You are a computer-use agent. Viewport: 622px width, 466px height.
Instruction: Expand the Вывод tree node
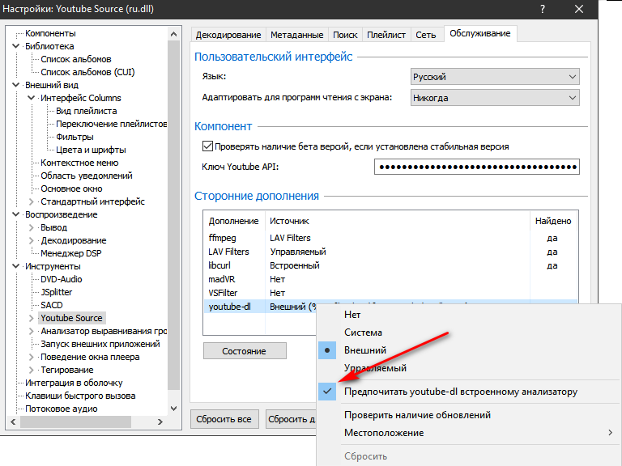click(32, 227)
